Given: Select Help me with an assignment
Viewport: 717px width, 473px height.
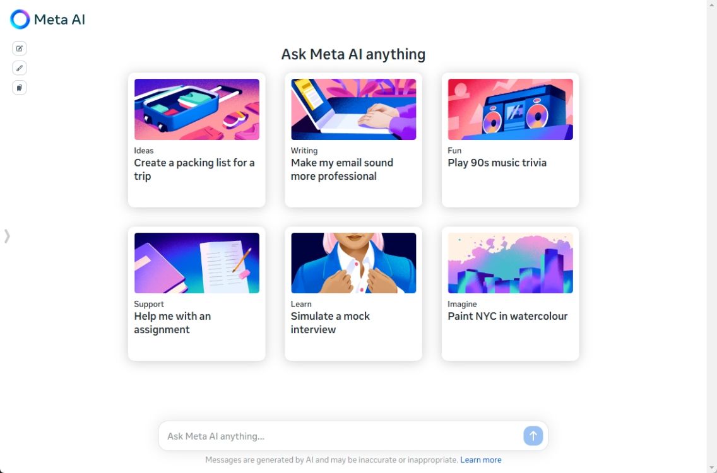Looking at the screenshot, I should (197, 294).
